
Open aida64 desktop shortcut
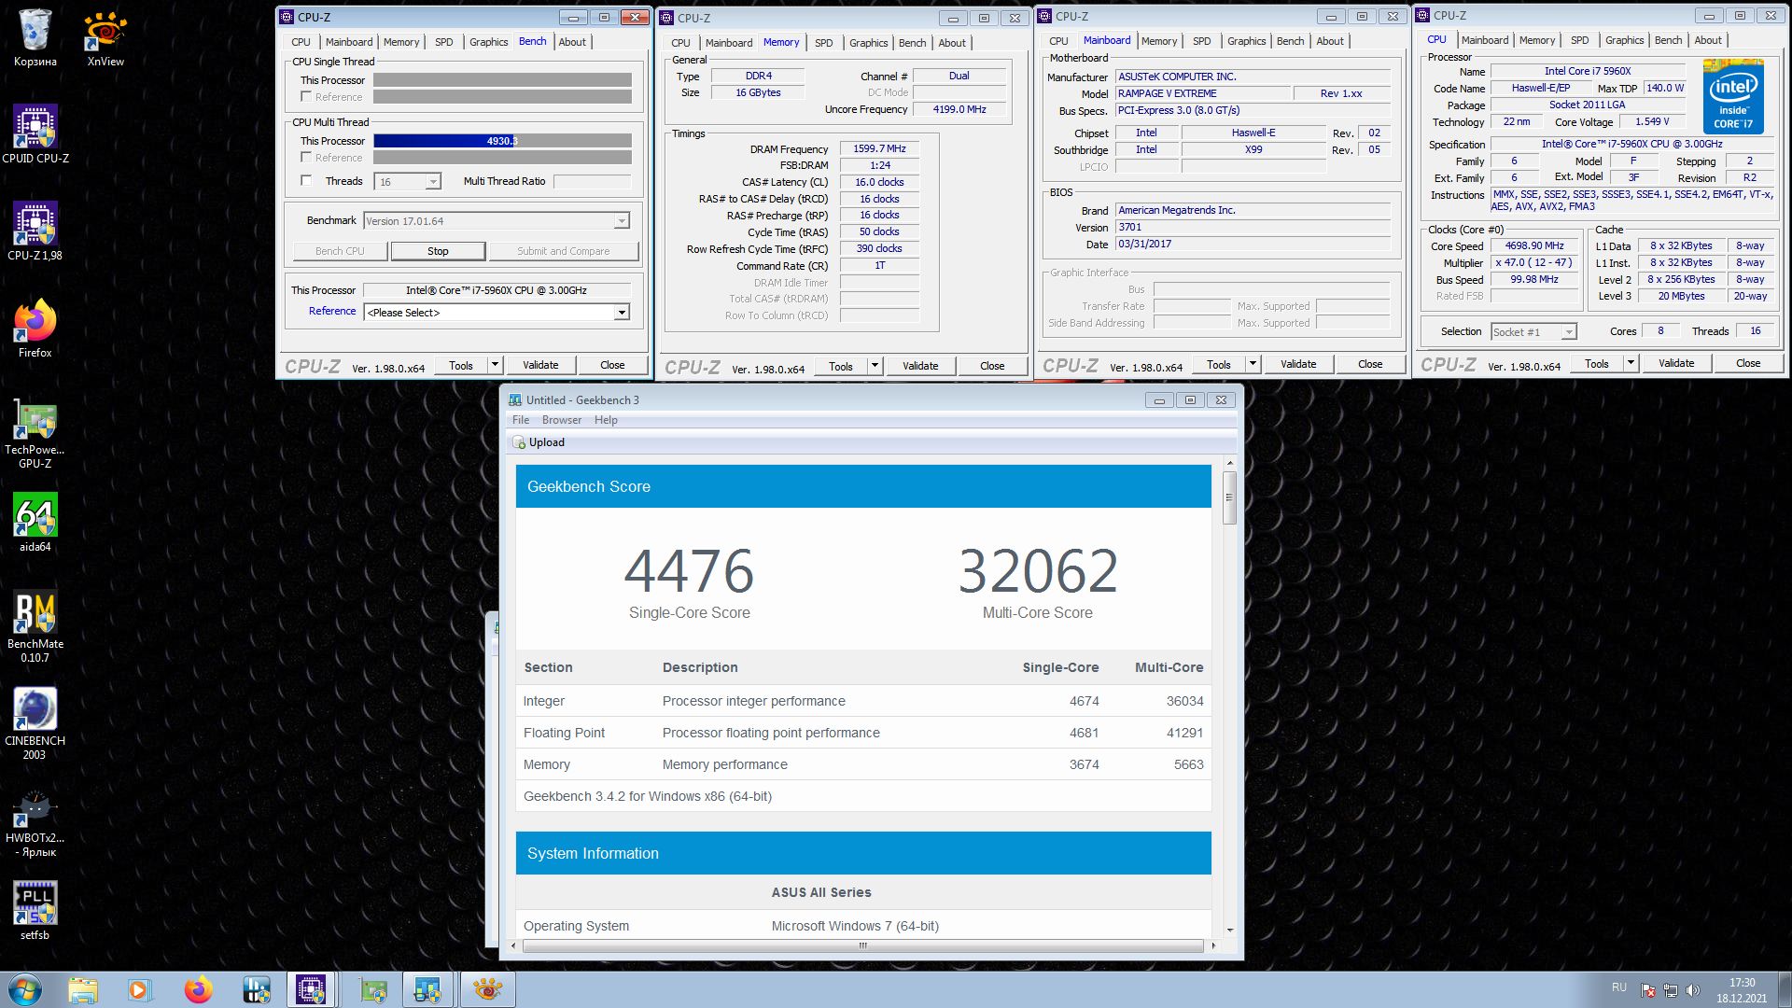coord(35,522)
